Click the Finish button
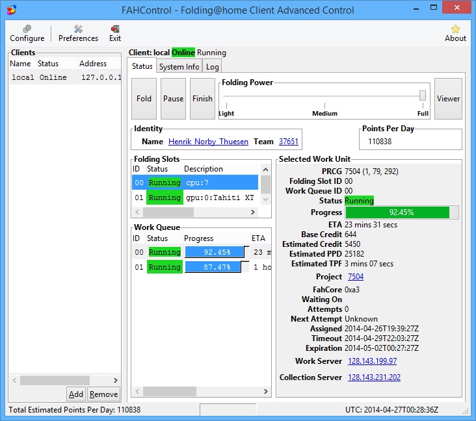The height and width of the screenshot is (421, 476). 202,99
